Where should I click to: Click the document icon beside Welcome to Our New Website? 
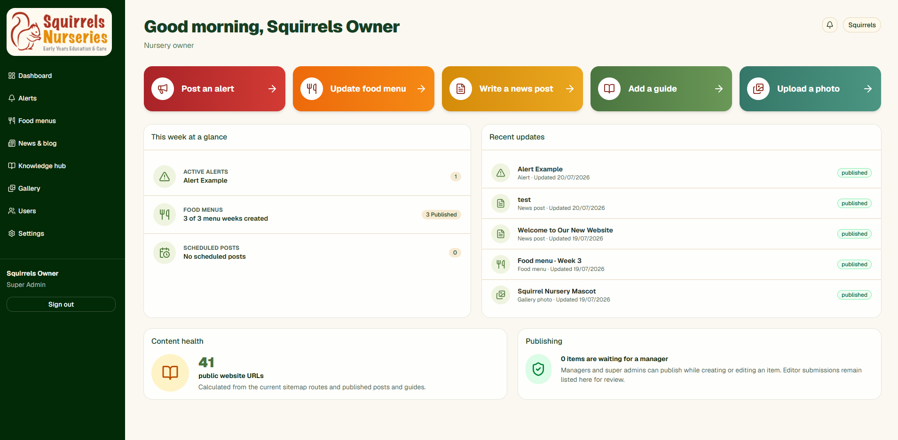pyautogui.click(x=501, y=234)
